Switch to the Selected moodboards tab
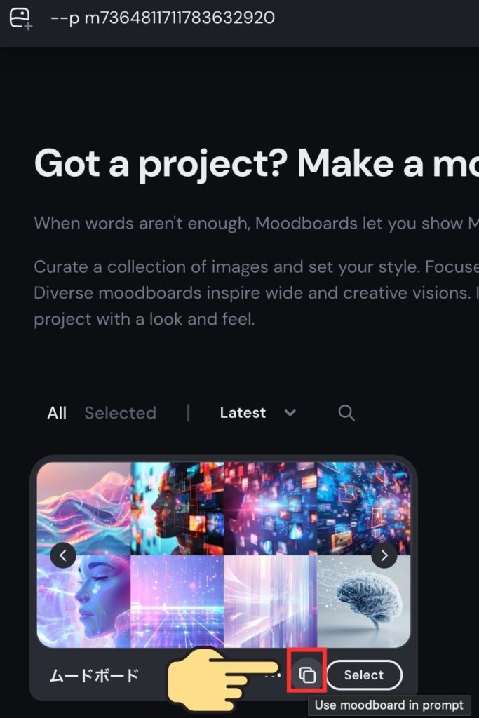This screenshot has width=479, height=718. (x=121, y=413)
